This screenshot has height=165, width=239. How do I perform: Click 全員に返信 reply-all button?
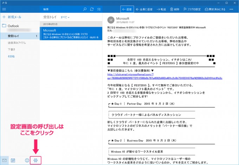(144, 9)
